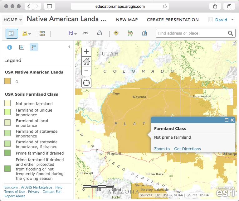Show the map Legend tab

coord(34,47)
